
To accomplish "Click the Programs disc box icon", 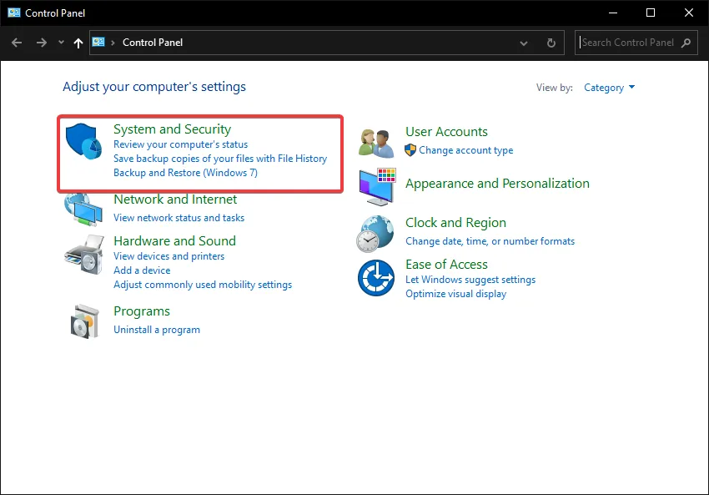I will 83,320.
